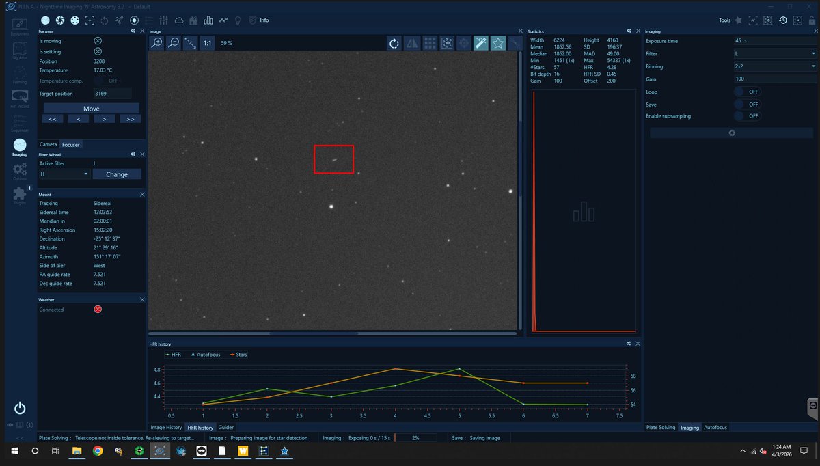The height and width of the screenshot is (466, 820).
Task: Click the Change filter button
Action: coord(117,174)
